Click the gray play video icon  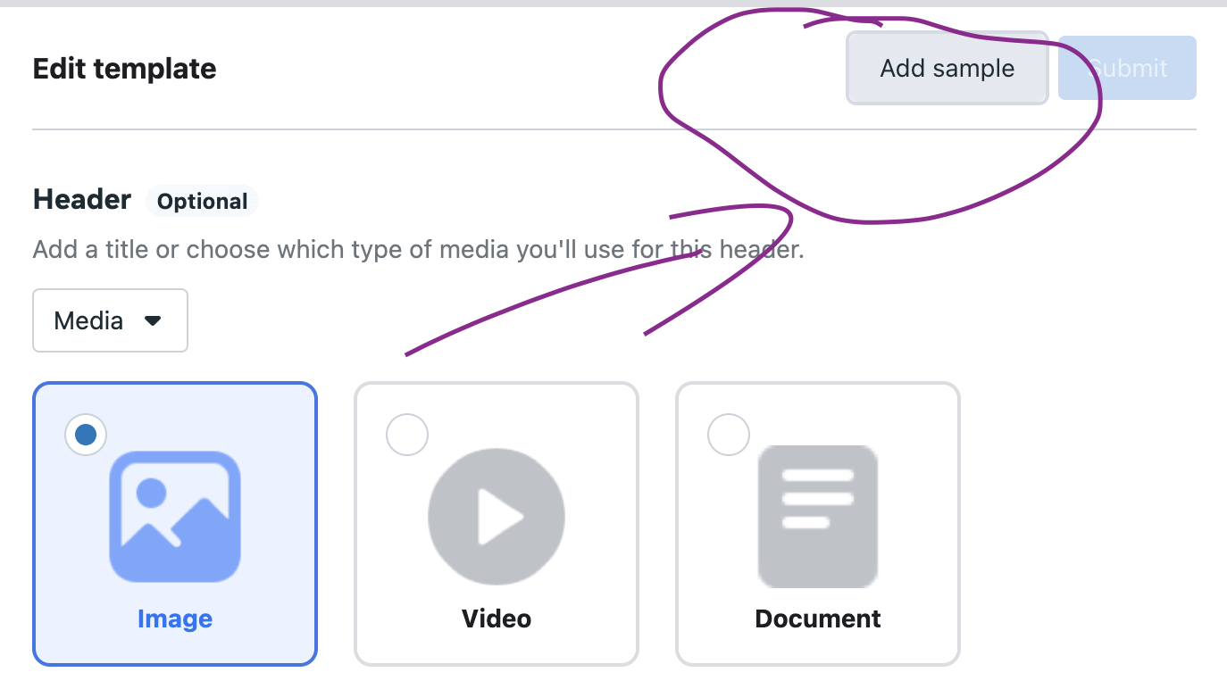tap(497, 517)
